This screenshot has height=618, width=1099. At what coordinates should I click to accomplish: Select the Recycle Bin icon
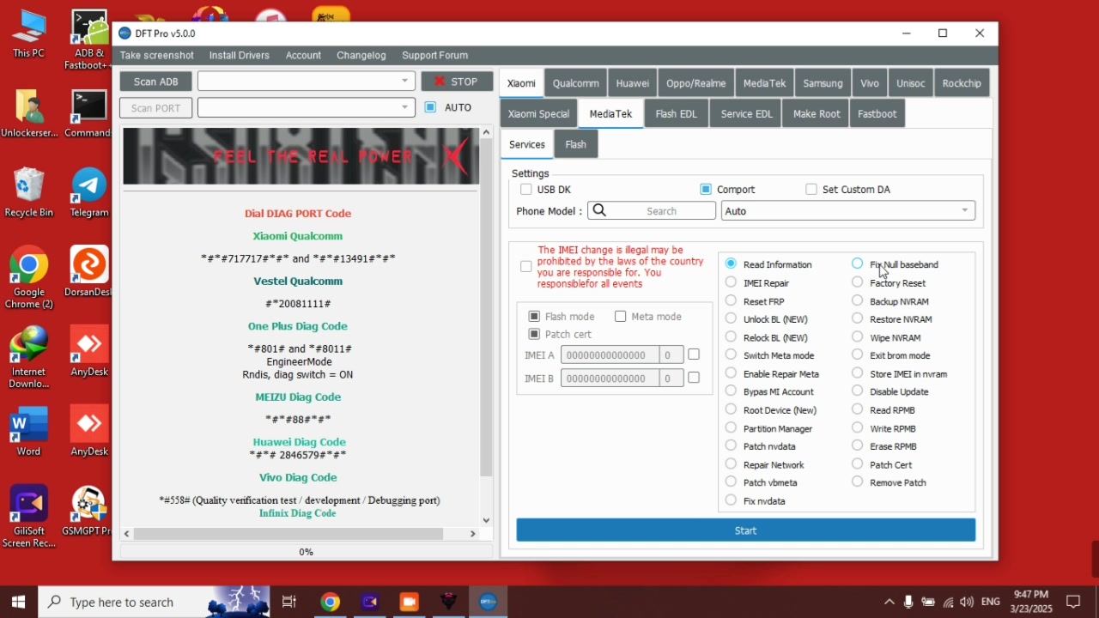(28, 193)
